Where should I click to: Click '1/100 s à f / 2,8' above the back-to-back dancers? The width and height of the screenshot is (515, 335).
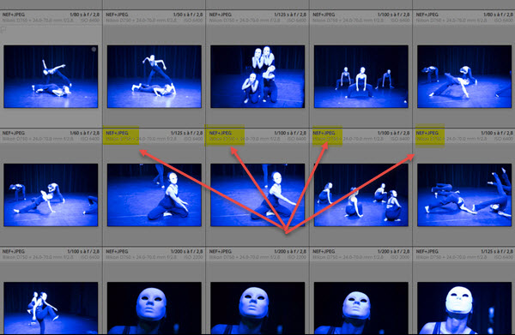click(x=83, y=251)
